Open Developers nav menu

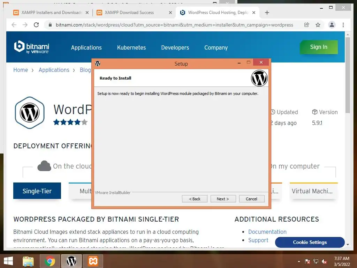pos(175,47)
